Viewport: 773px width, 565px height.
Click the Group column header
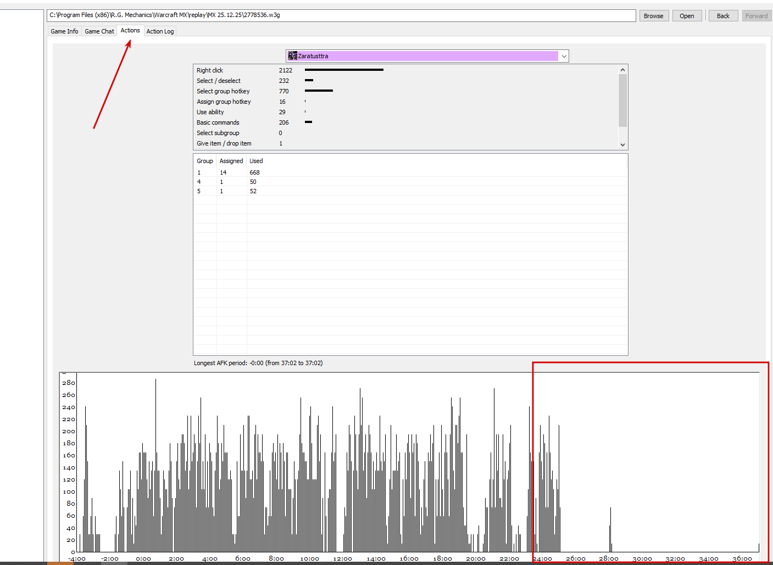tap(205, 161)
